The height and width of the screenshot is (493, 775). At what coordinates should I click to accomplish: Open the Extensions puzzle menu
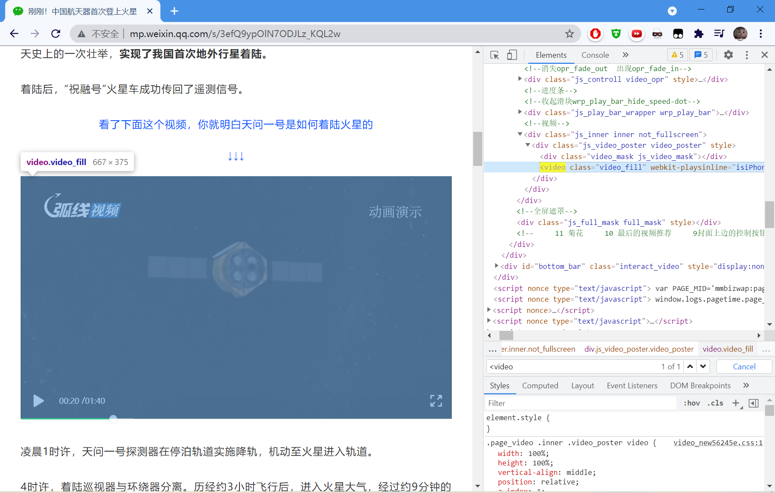(699, 34)
